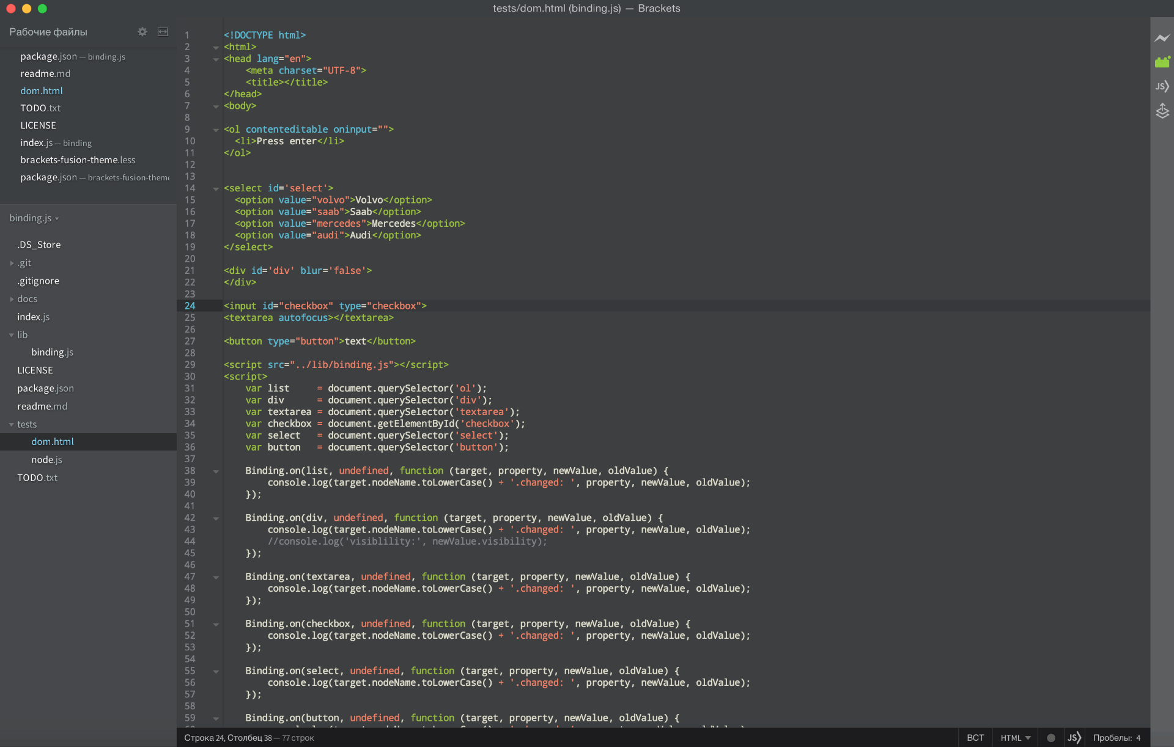1174x747 pixels.
Task: Fold the select element at line 14
Action: [x=216, y=189]
